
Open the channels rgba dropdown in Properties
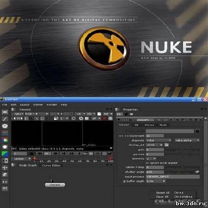[159, 141]
